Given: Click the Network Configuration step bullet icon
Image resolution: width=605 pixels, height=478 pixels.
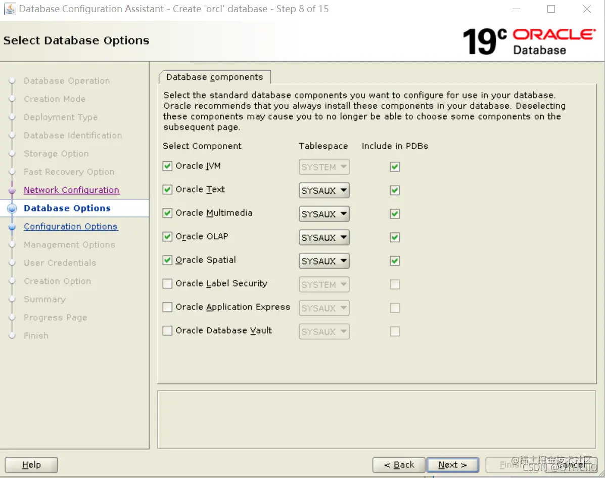Looking at the screenshot, I should [x=12, y=190].
